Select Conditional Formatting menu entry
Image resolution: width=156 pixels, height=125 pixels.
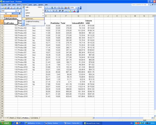33,21
